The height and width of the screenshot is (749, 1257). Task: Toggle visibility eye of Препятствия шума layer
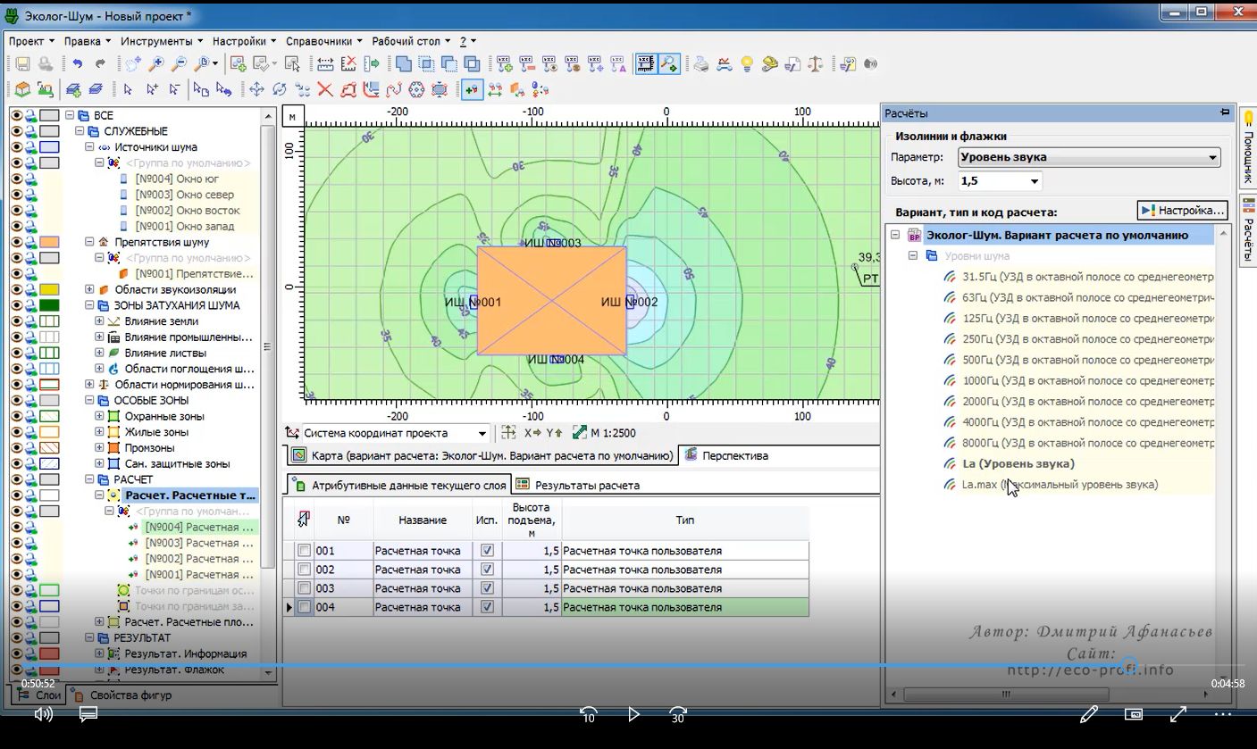16,242
